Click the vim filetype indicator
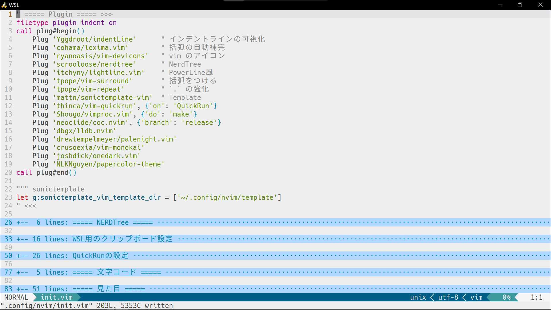Image resolution: width=551 pixels, height=310 pixels. [x=476, y=297]
